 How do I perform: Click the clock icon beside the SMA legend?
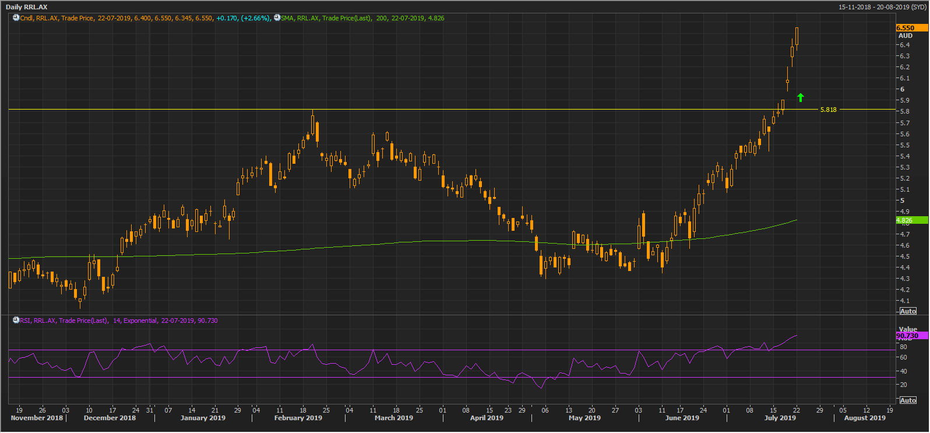[x=277, y=18]
